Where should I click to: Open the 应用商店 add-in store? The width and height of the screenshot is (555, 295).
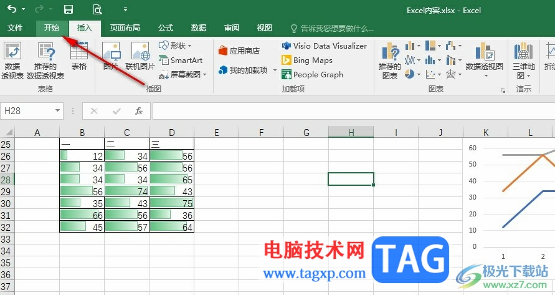(239, 51)
